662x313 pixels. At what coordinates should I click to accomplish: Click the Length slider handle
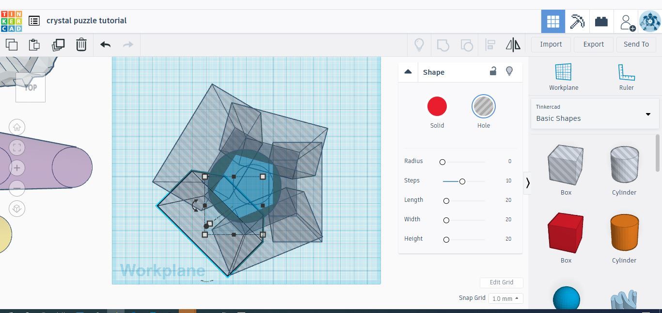pyautogui.click(x=446, y=200)
